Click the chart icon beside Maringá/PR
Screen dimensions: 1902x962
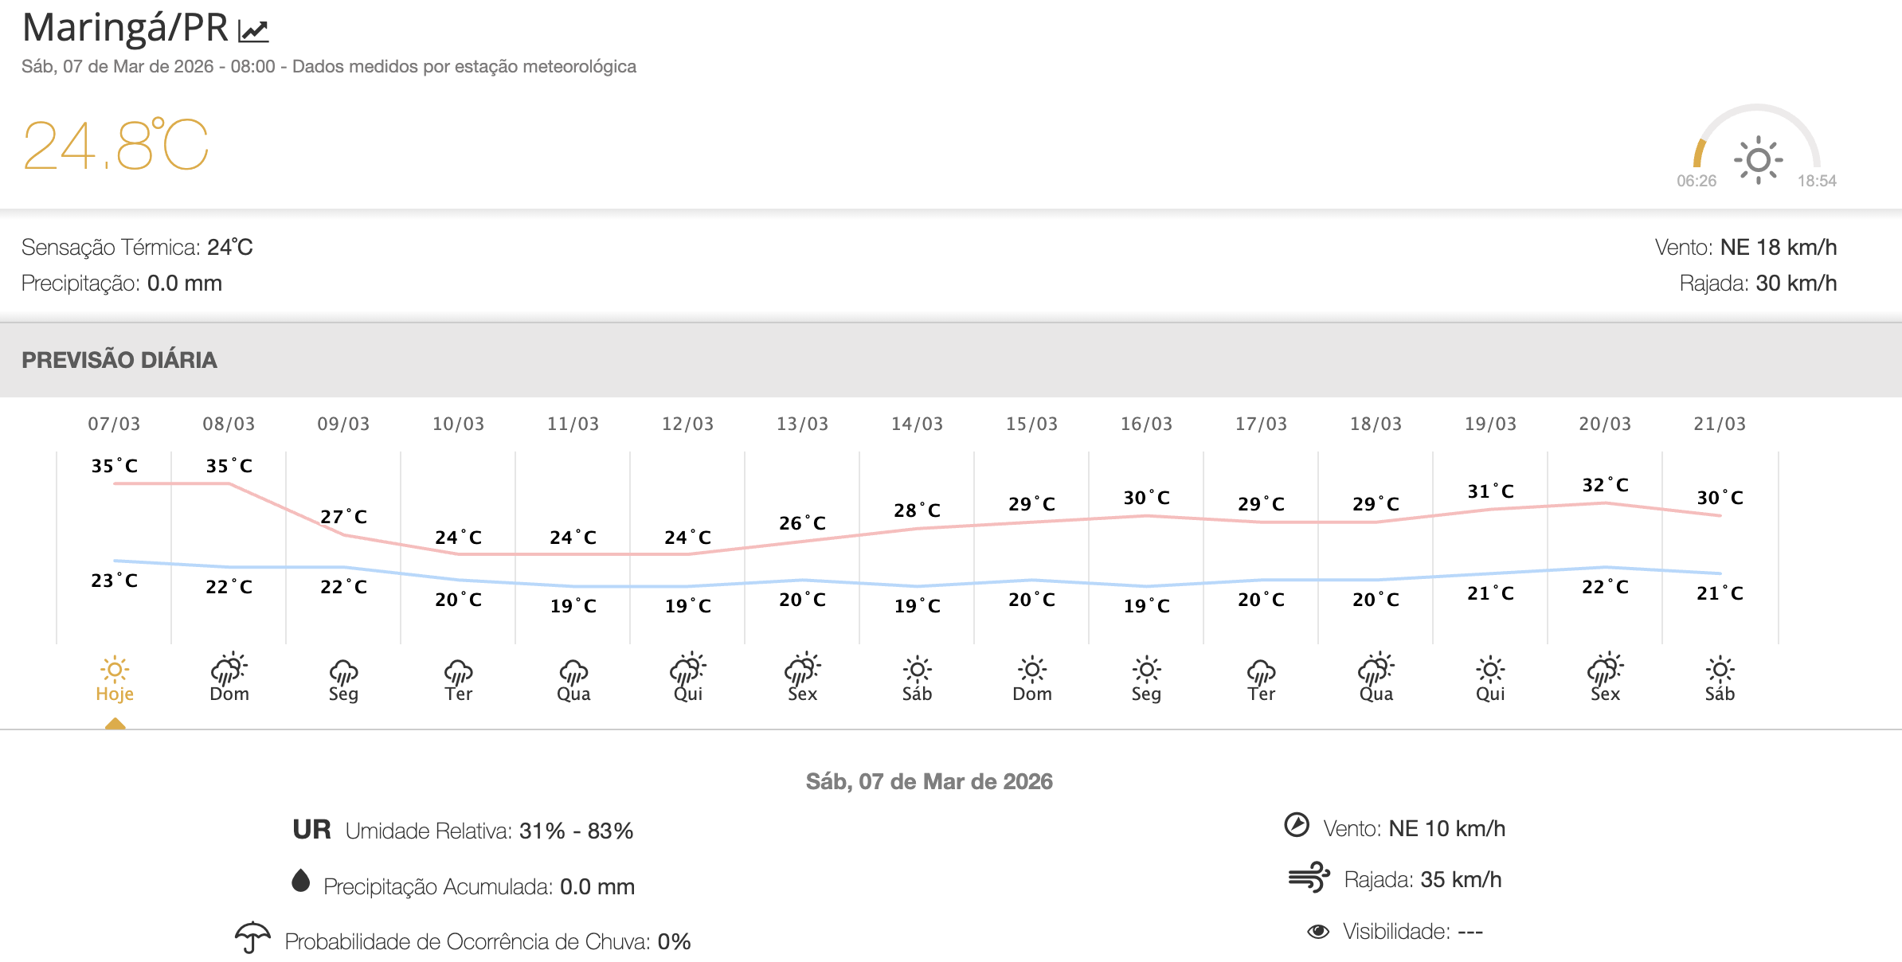point(254,30)
